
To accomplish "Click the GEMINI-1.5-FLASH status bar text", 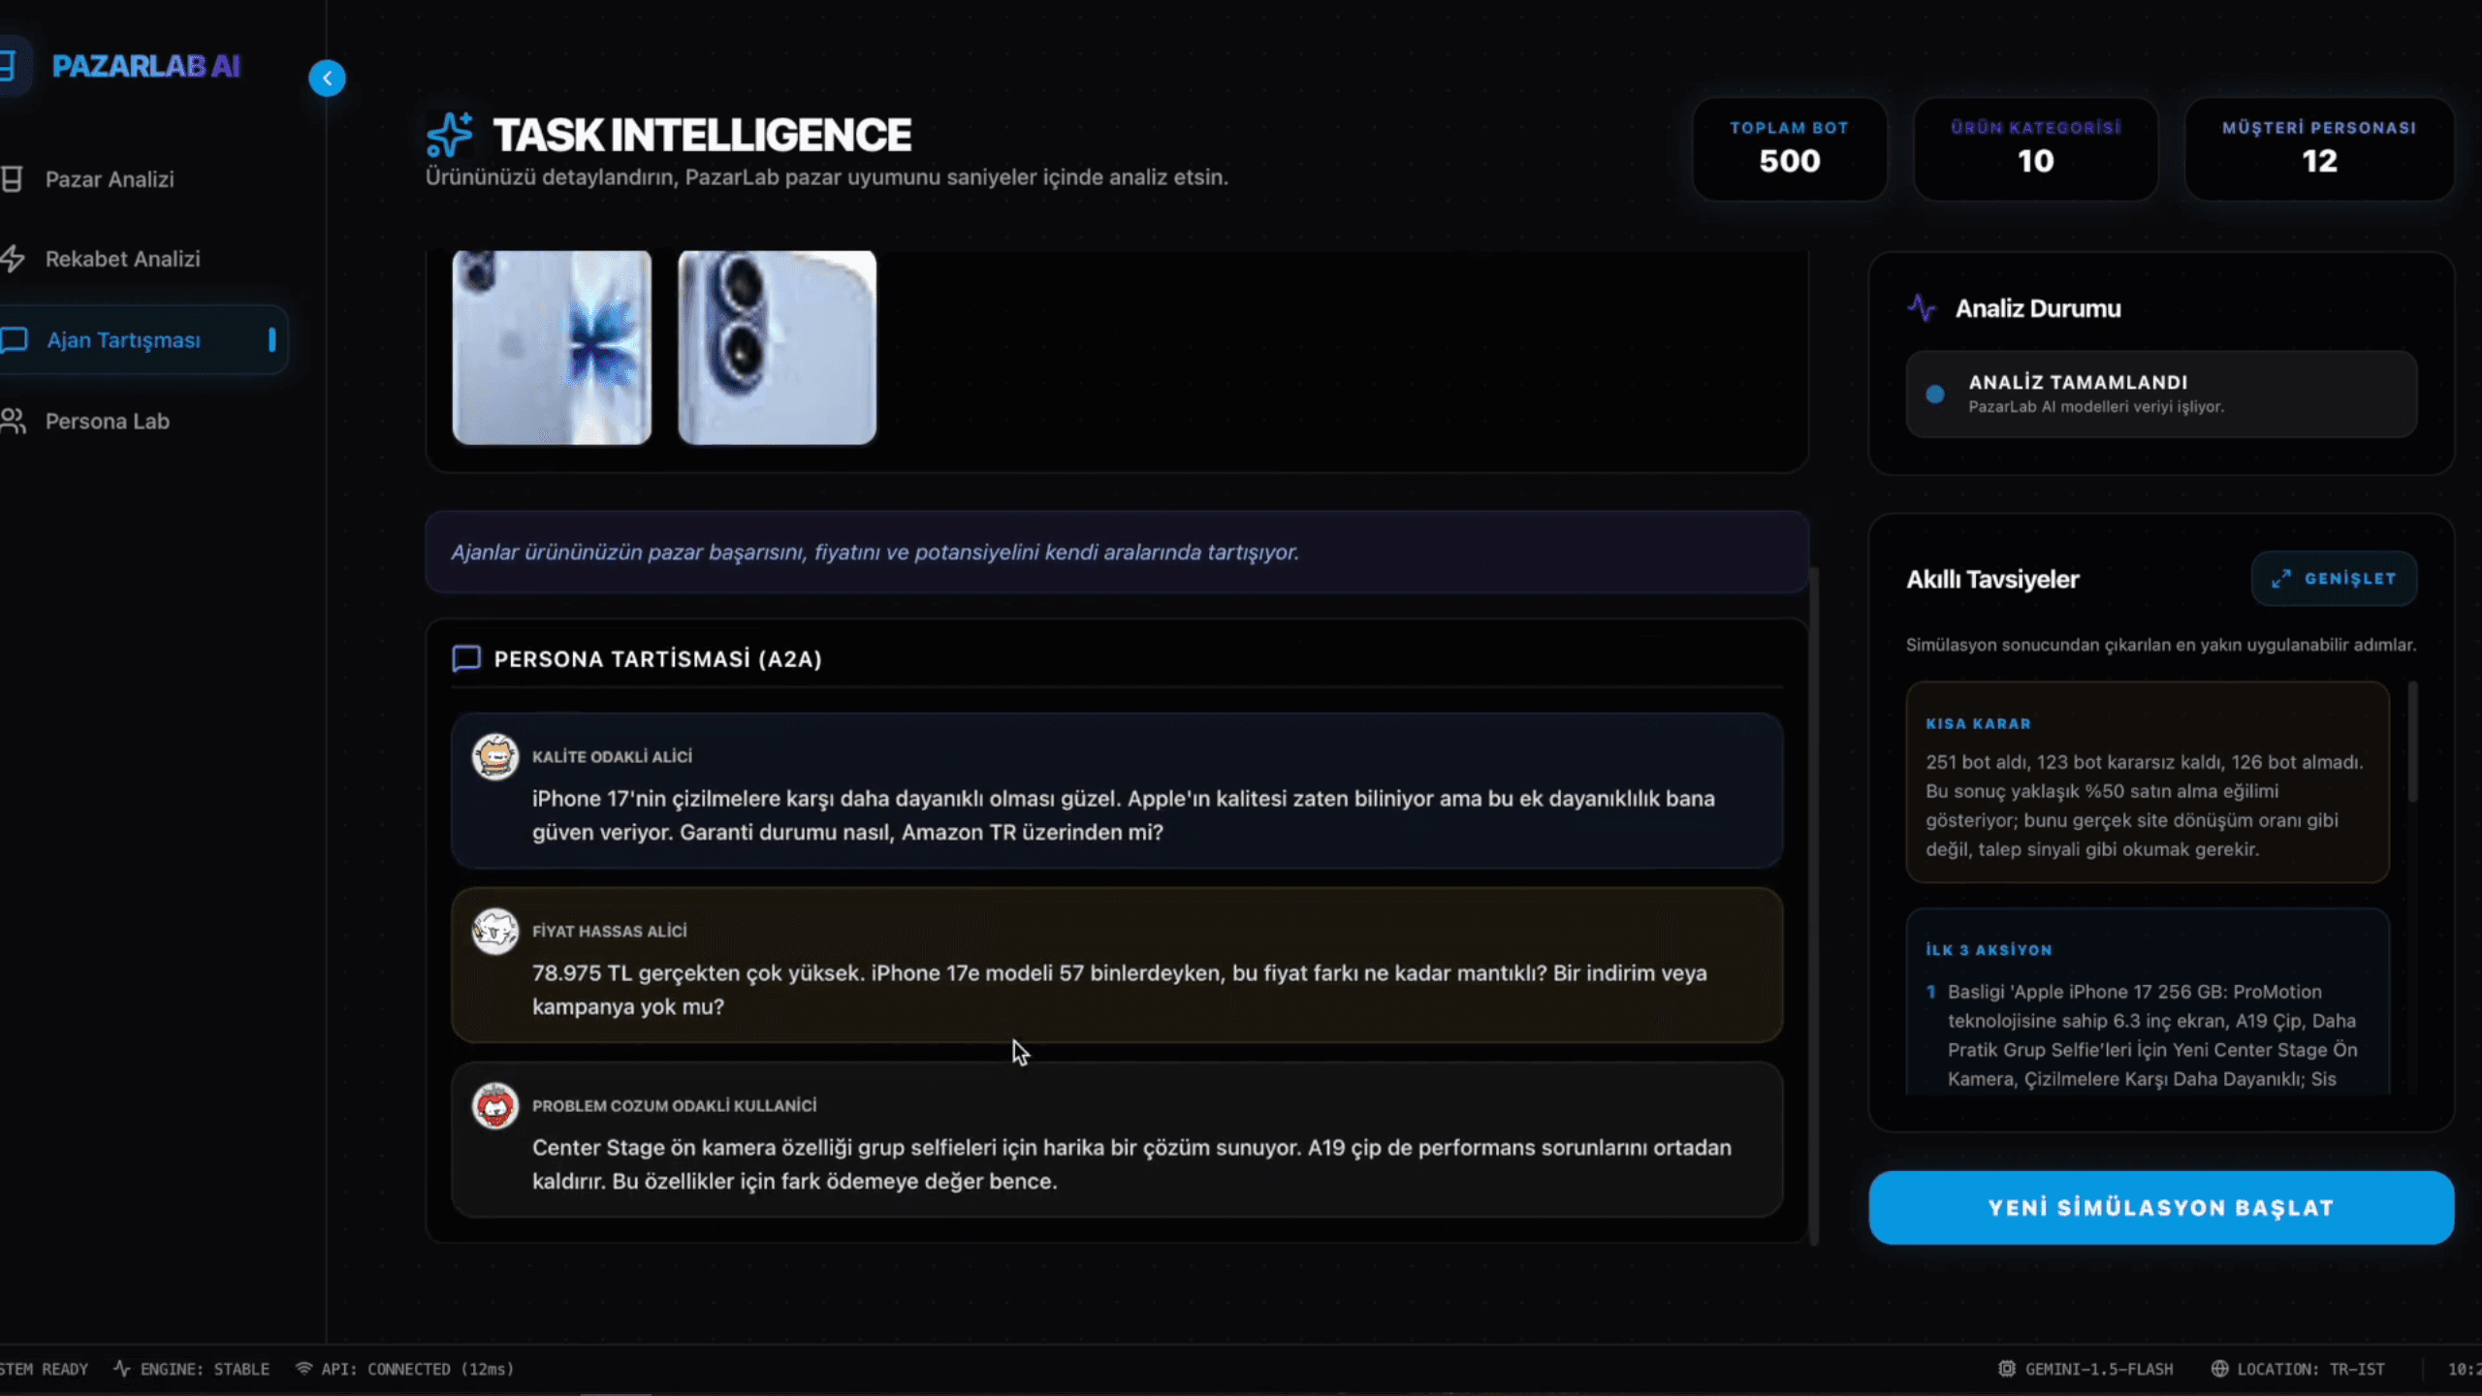I will coord(2099,1369).
